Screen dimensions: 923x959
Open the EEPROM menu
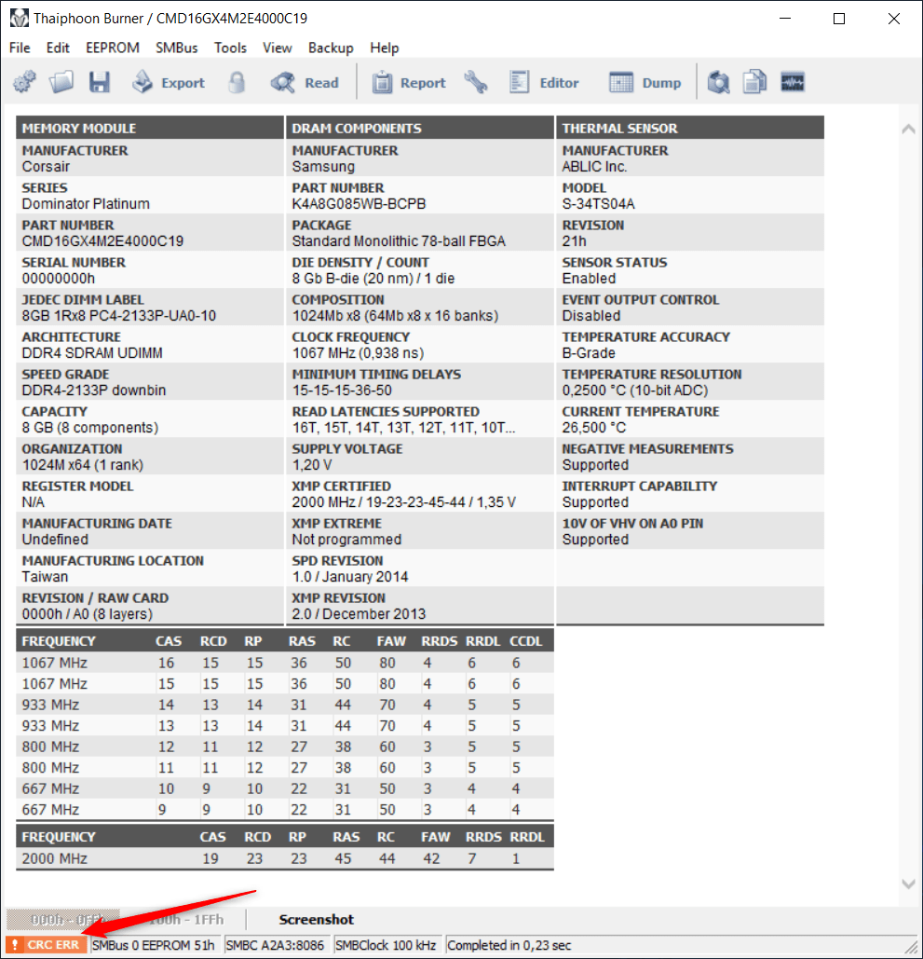[x=113, y=48]
